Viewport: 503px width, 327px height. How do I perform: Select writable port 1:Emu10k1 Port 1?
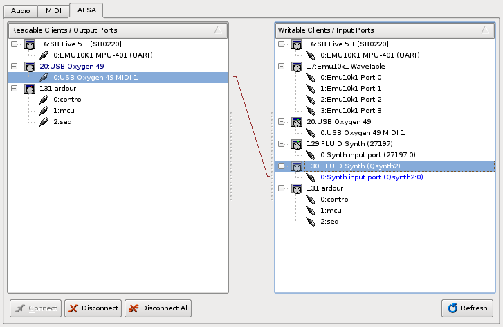point(351,89)
